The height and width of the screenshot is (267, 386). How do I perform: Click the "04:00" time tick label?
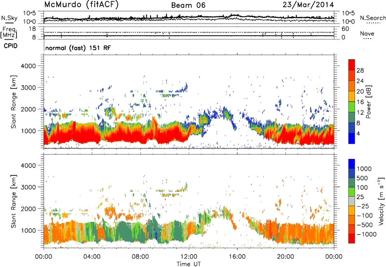(92, 257)
